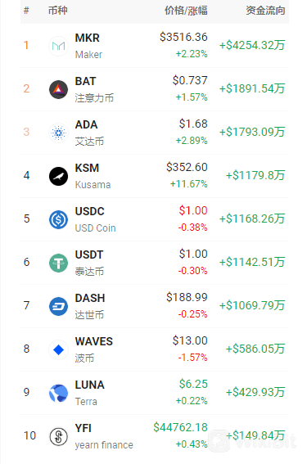Click the USDC price change -0.38%

coord(192,227)
